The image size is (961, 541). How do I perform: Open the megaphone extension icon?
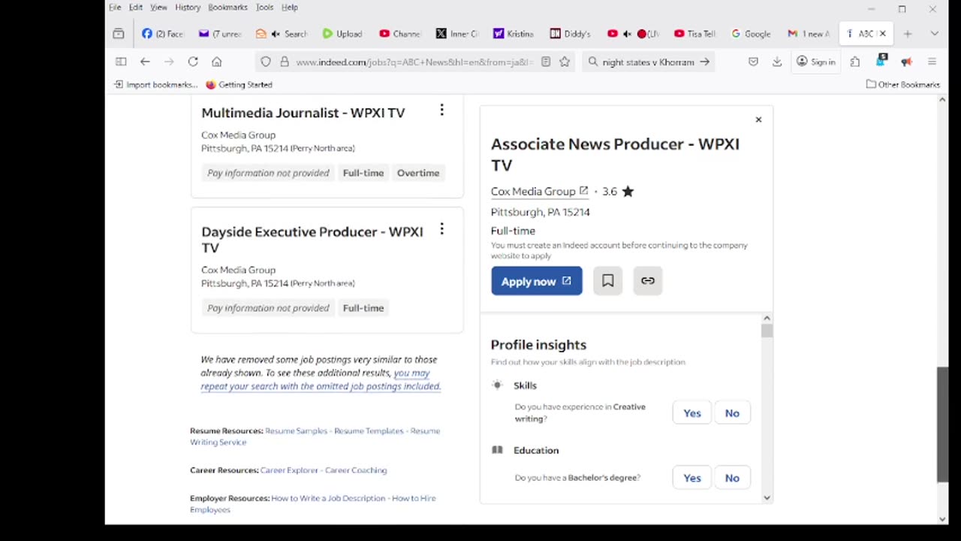point(906,62)
